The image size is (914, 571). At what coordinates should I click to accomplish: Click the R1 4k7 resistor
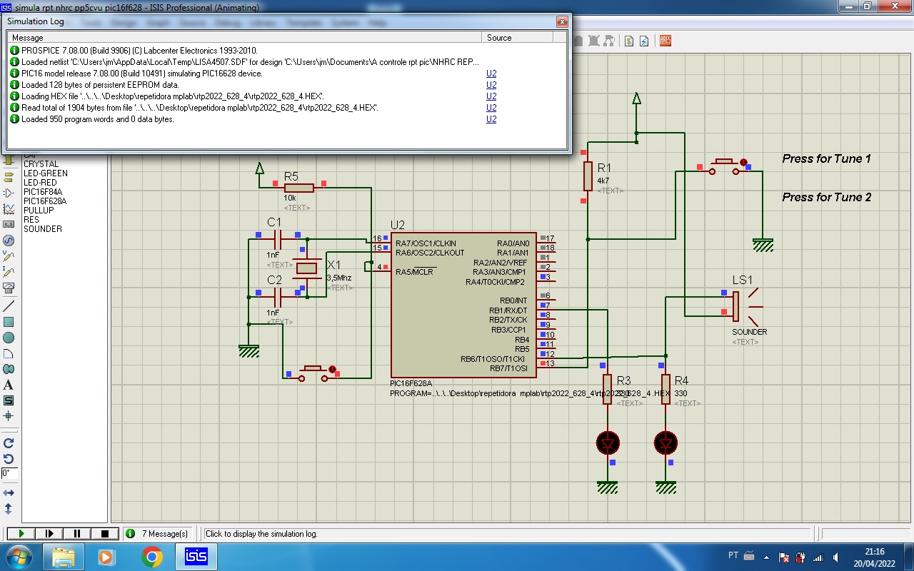pos(588,176)
